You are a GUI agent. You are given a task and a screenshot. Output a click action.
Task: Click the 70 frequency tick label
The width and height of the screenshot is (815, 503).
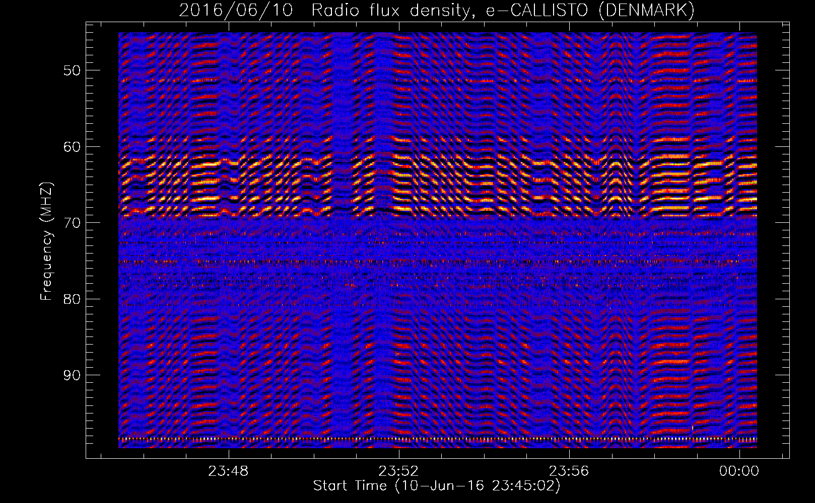tap(72, 223)
